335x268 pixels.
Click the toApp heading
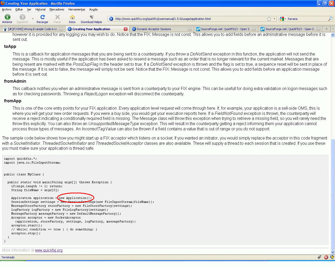tap(10, 47)
